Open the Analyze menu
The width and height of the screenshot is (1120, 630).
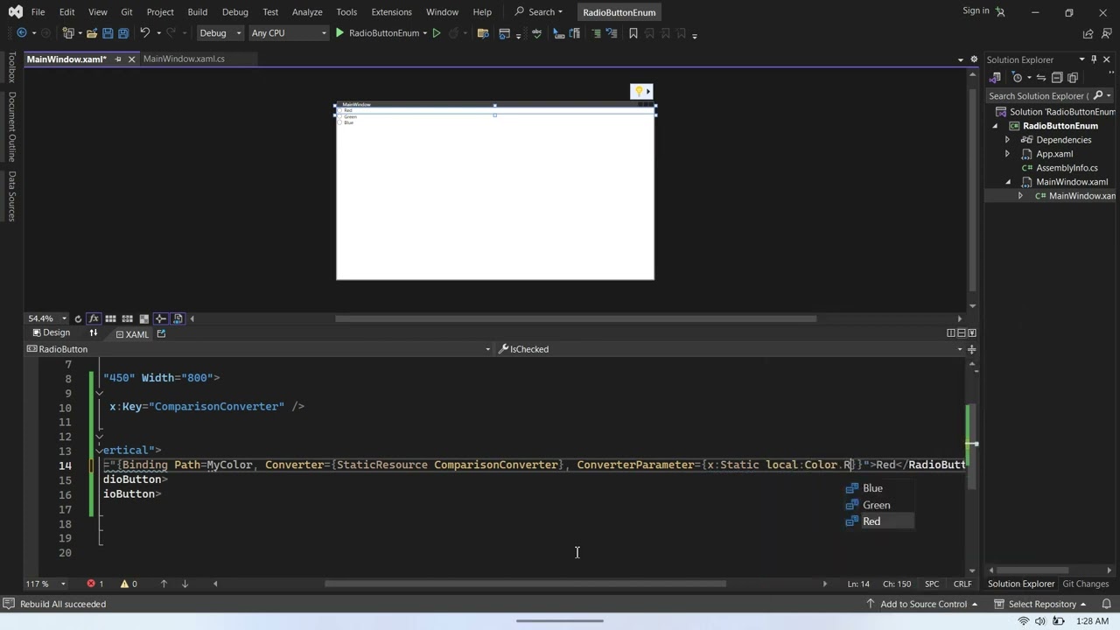(x=307, y=12)
